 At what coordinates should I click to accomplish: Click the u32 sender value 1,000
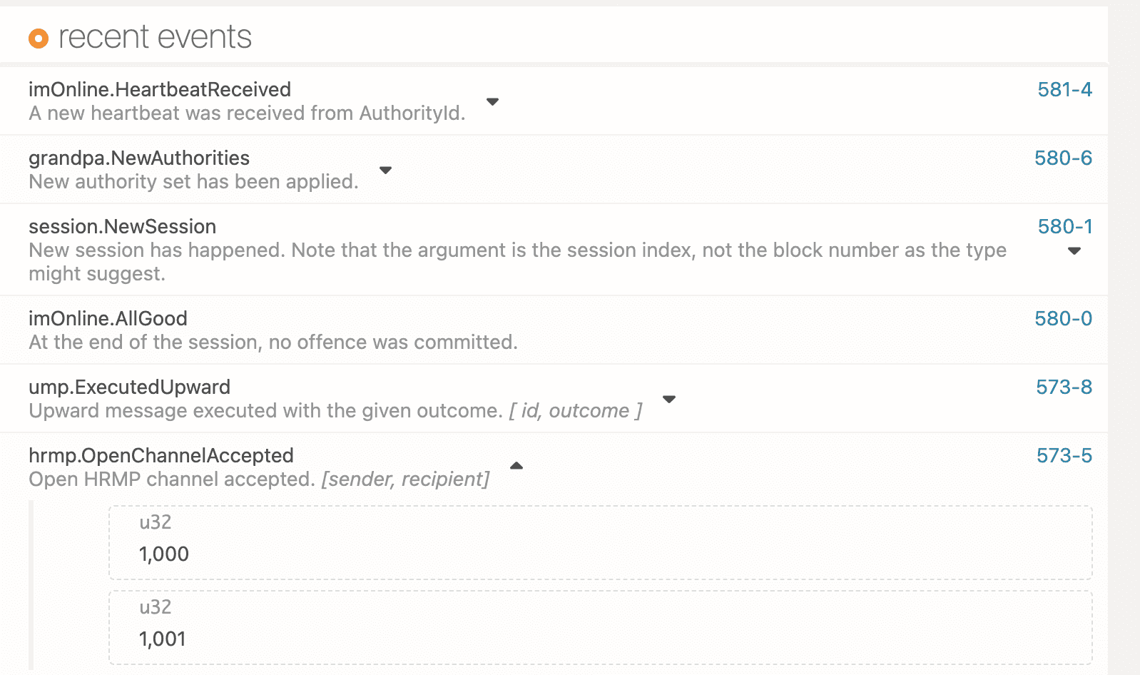click(x=164, y=554)
